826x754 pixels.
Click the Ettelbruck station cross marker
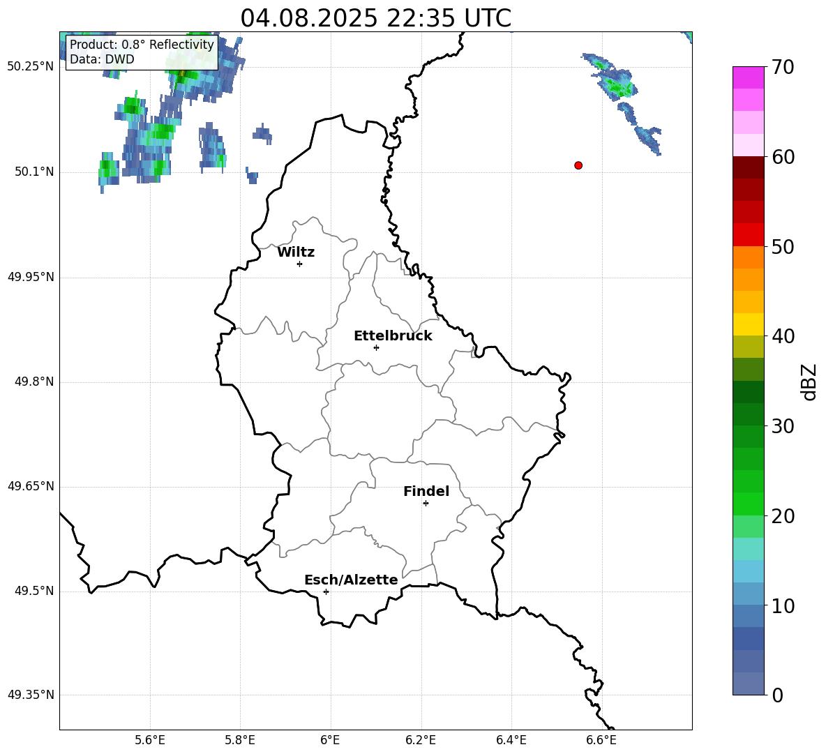pos(376,347)
